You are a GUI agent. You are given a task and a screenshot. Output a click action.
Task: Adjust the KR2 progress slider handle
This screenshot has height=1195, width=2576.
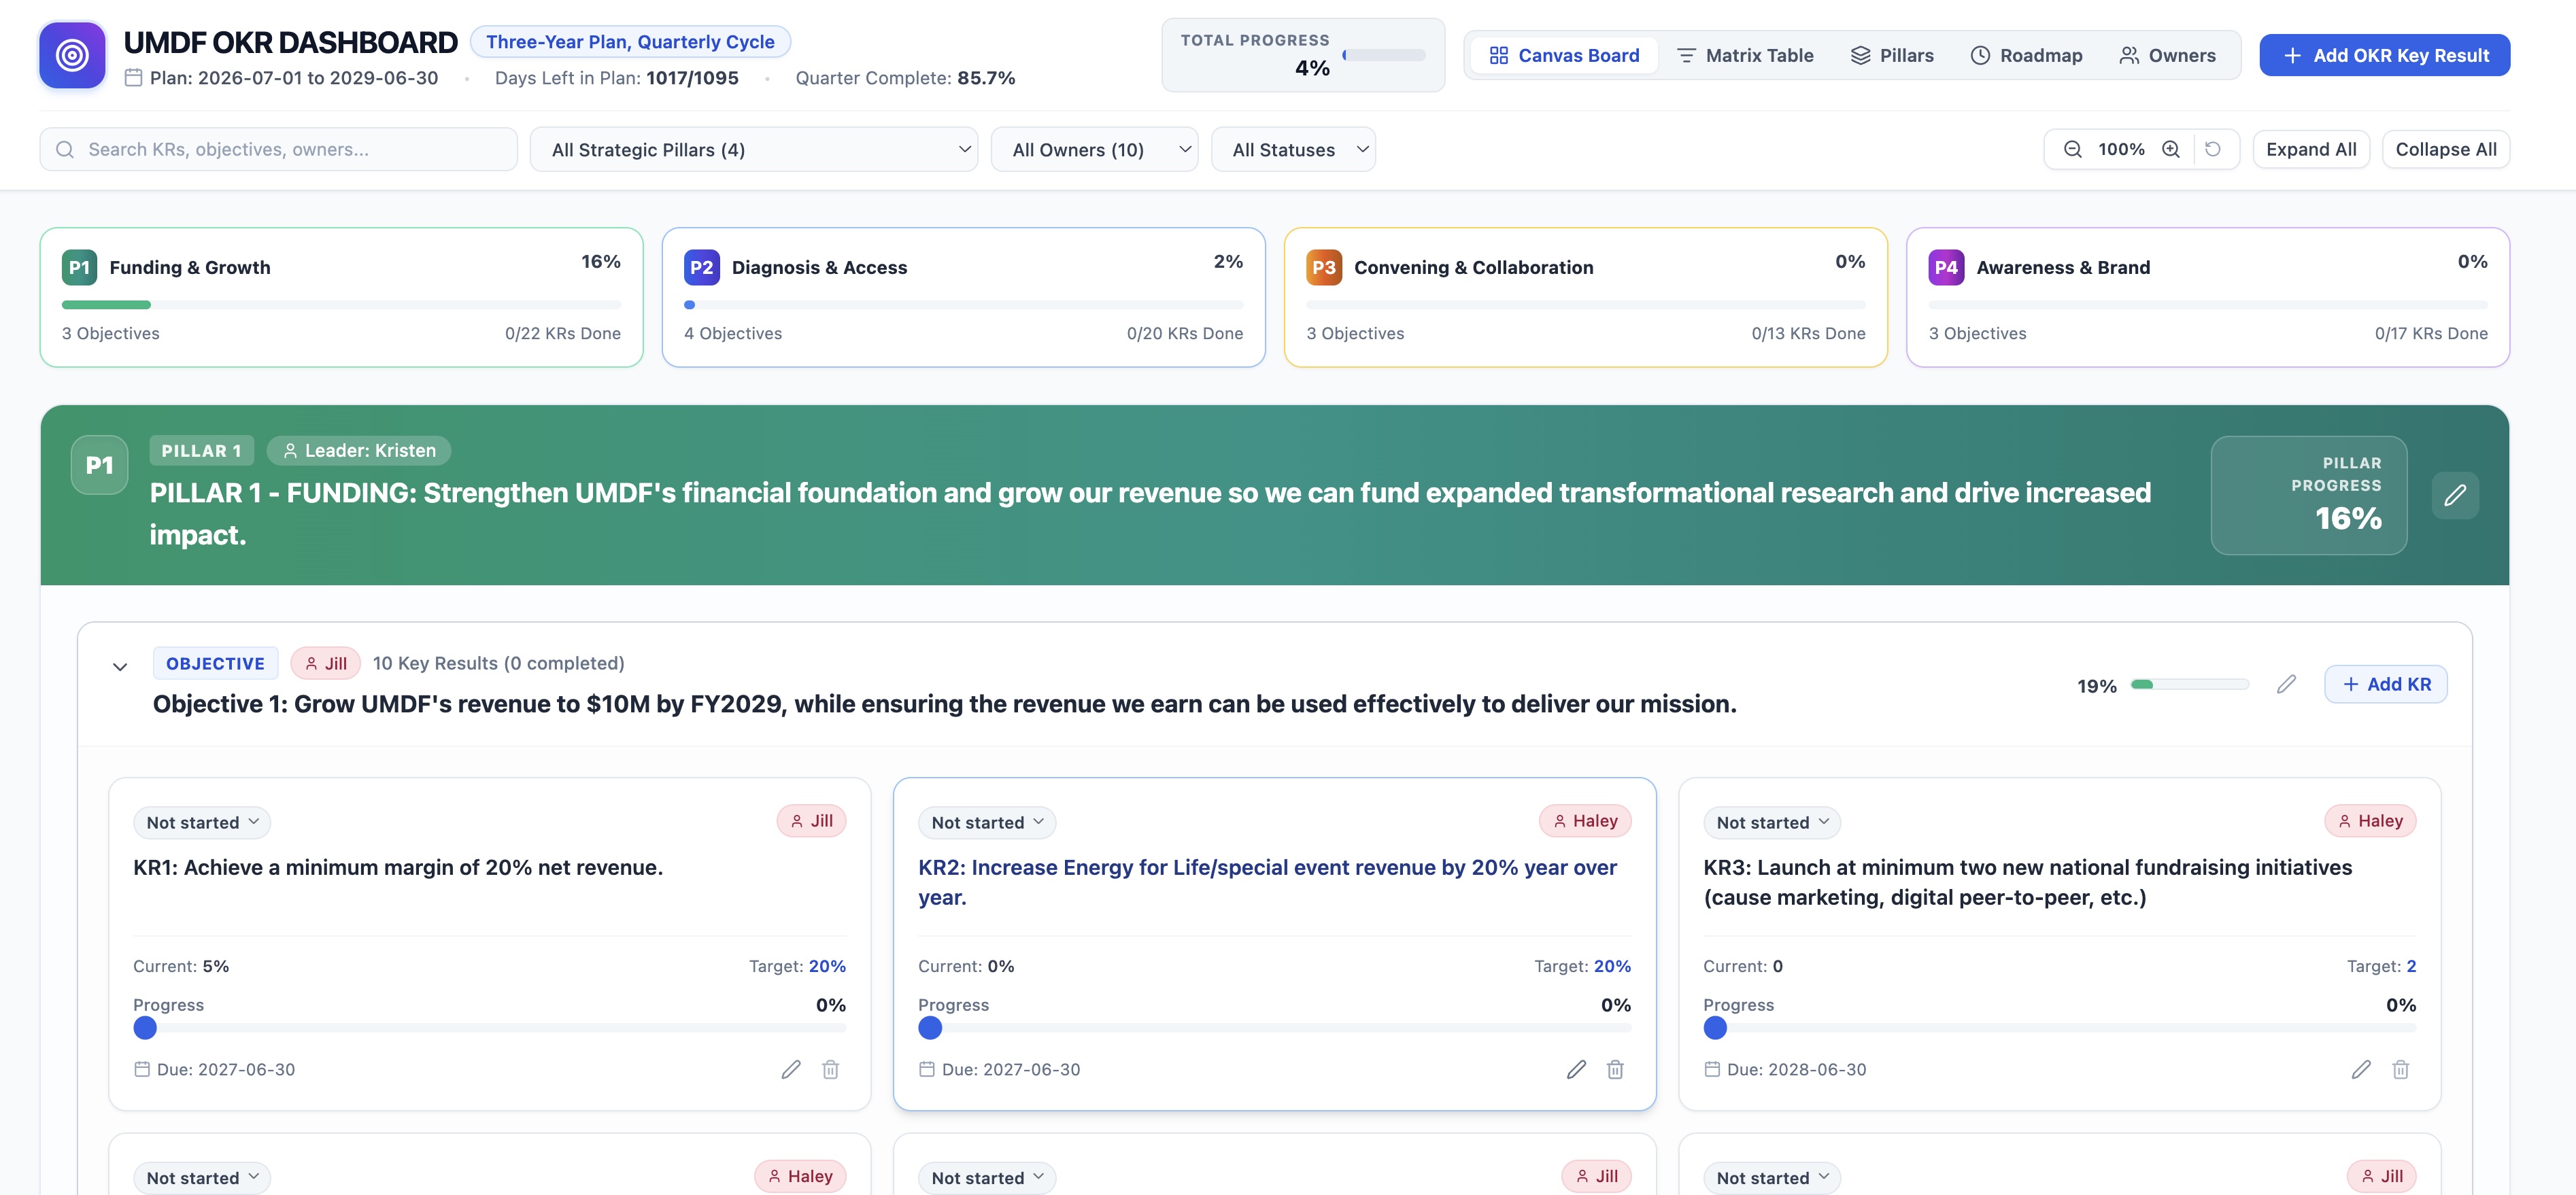click(x=930, y=1028)
